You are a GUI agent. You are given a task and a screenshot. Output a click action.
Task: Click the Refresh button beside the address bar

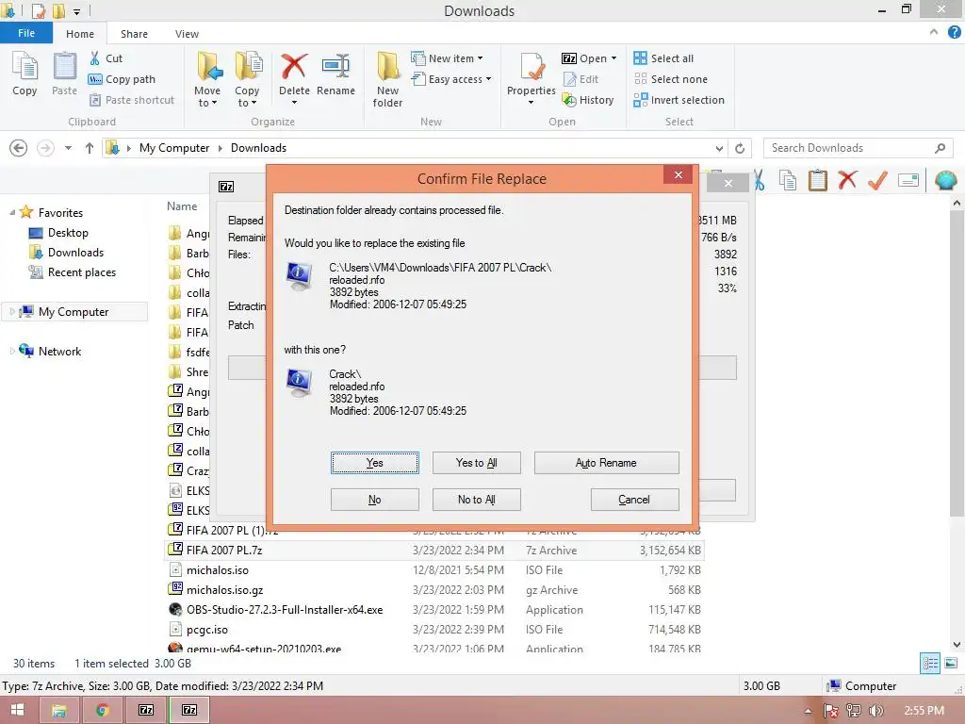tap(740, 148)
